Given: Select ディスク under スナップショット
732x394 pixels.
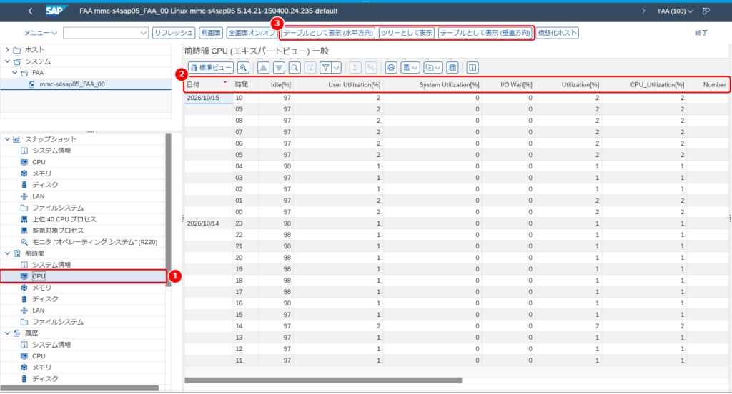Looking at the screenshot, I should (45, 185).
